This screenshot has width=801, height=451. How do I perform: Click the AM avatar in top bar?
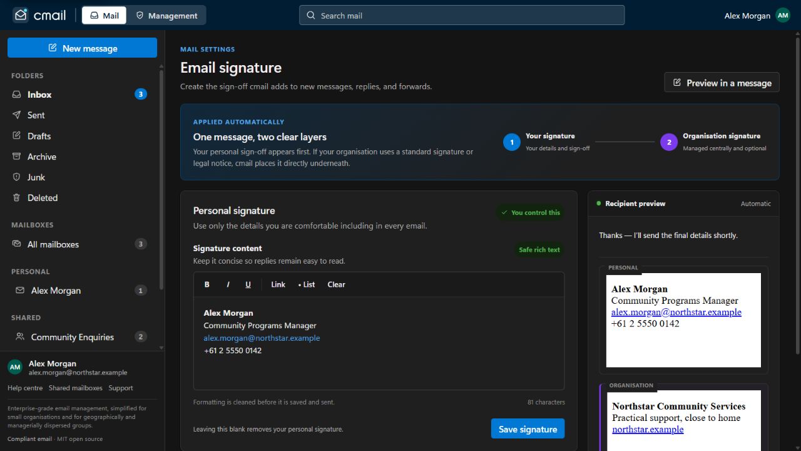[x=783, y=16]
